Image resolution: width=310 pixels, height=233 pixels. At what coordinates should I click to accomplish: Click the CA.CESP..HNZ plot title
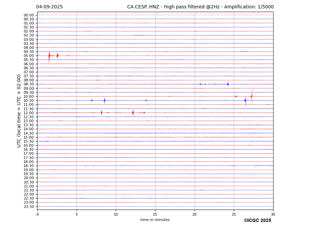click(200, 7)
